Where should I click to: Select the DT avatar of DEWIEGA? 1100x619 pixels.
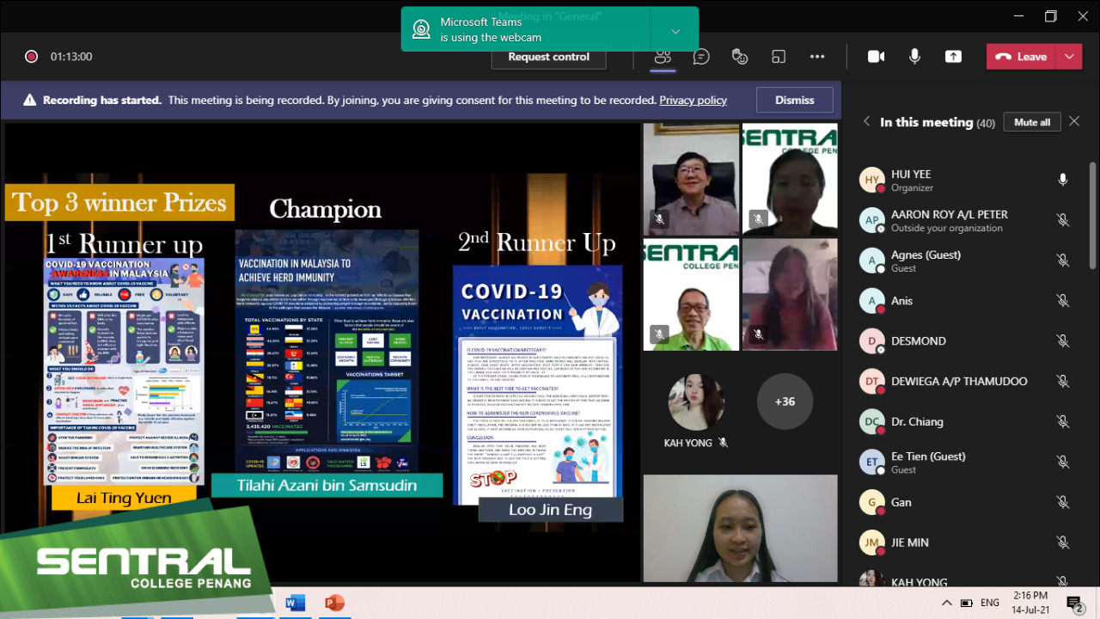pyautogui.click(x=871, y=382)
